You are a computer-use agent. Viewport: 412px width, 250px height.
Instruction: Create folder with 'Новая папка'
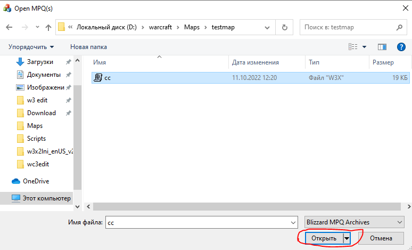pyautogui.click(x=88, y=47)
